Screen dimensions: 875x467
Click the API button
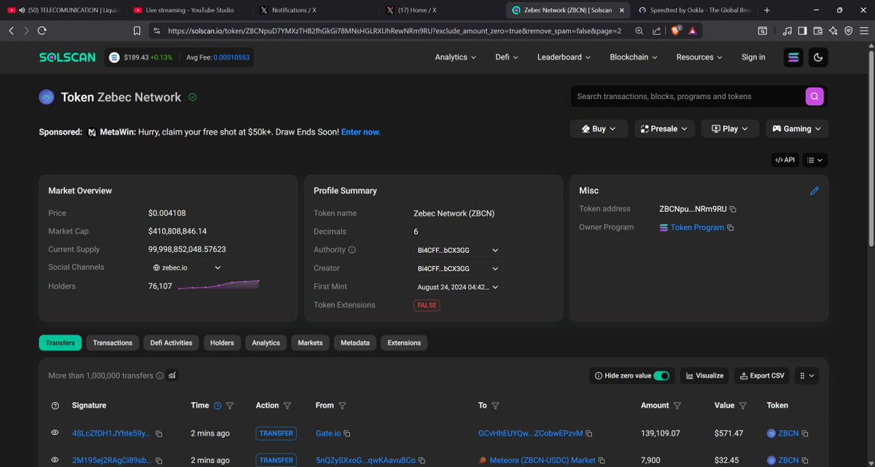tap(785, 160)
